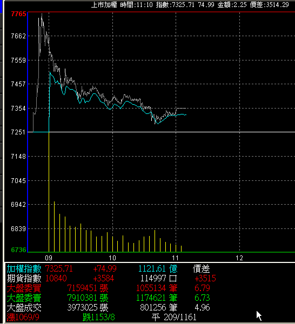This screenshot has height=324, width=295.
Task: Select the 7251 reference price label
Action: click(x=18, y=132)
